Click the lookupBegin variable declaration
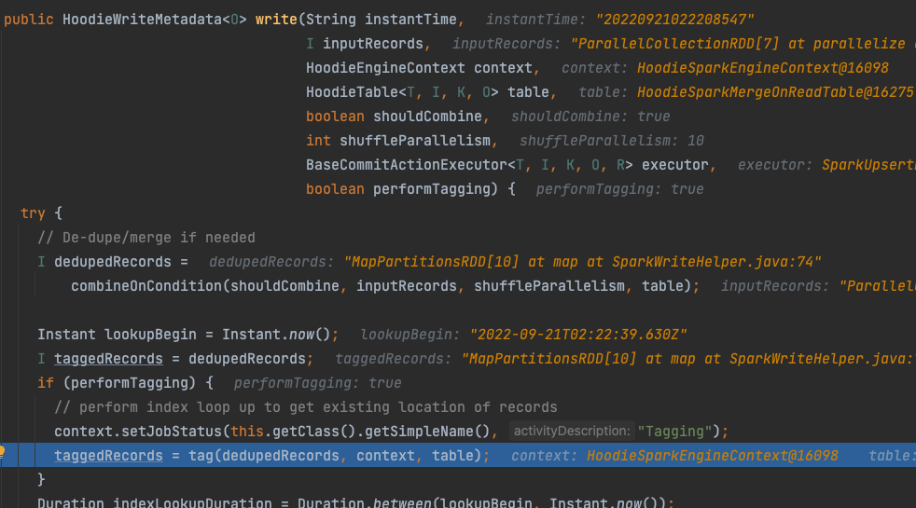This screenshot has height=508, width=916. point(150,335)
